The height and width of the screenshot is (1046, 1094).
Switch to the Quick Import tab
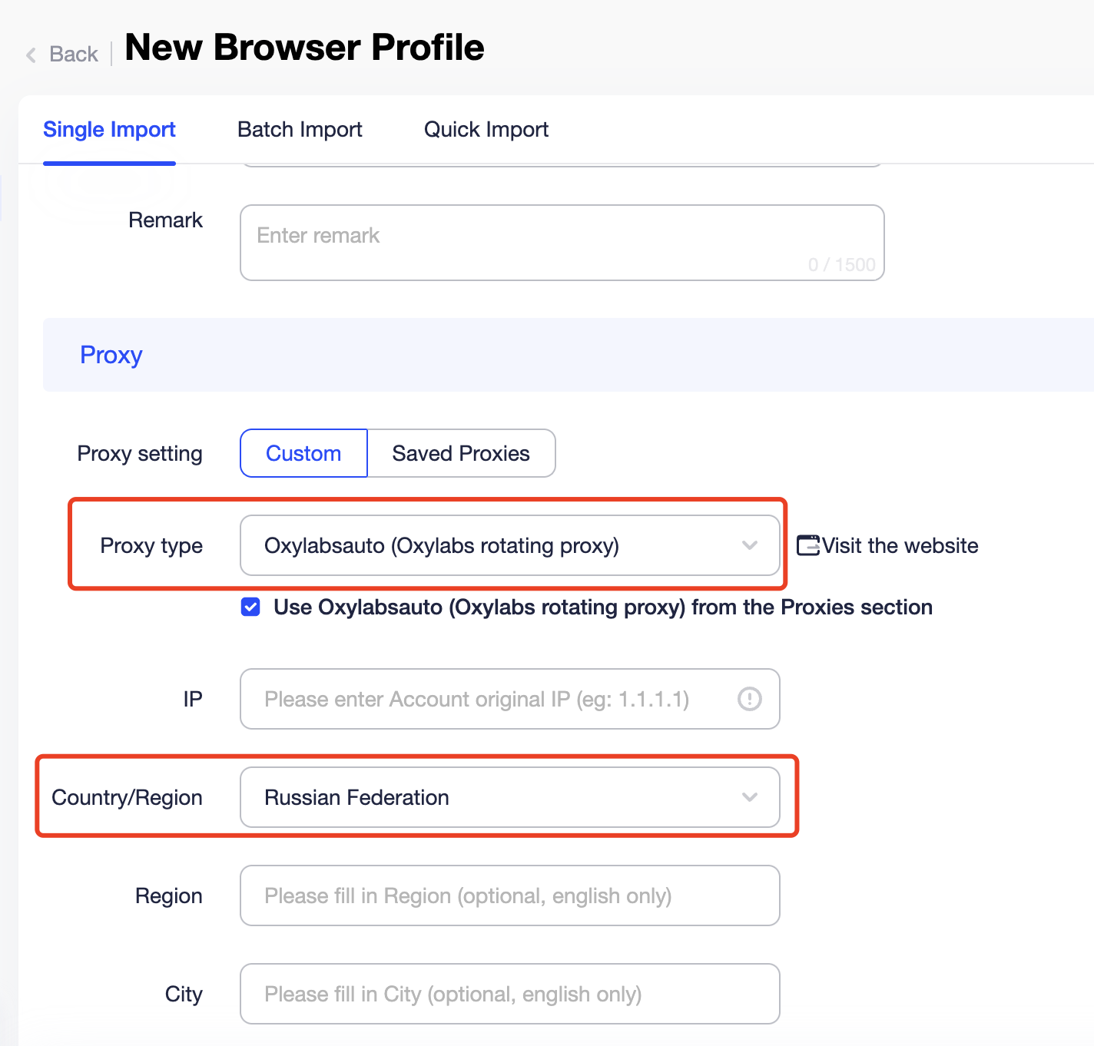[486, 129]
